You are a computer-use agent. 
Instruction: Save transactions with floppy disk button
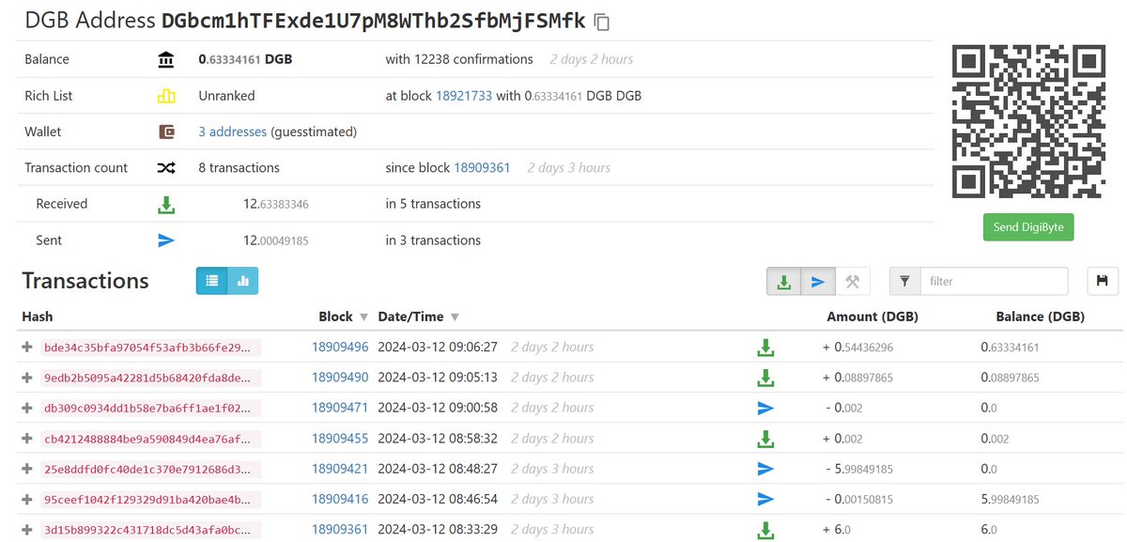click(x=1102, y=281)
